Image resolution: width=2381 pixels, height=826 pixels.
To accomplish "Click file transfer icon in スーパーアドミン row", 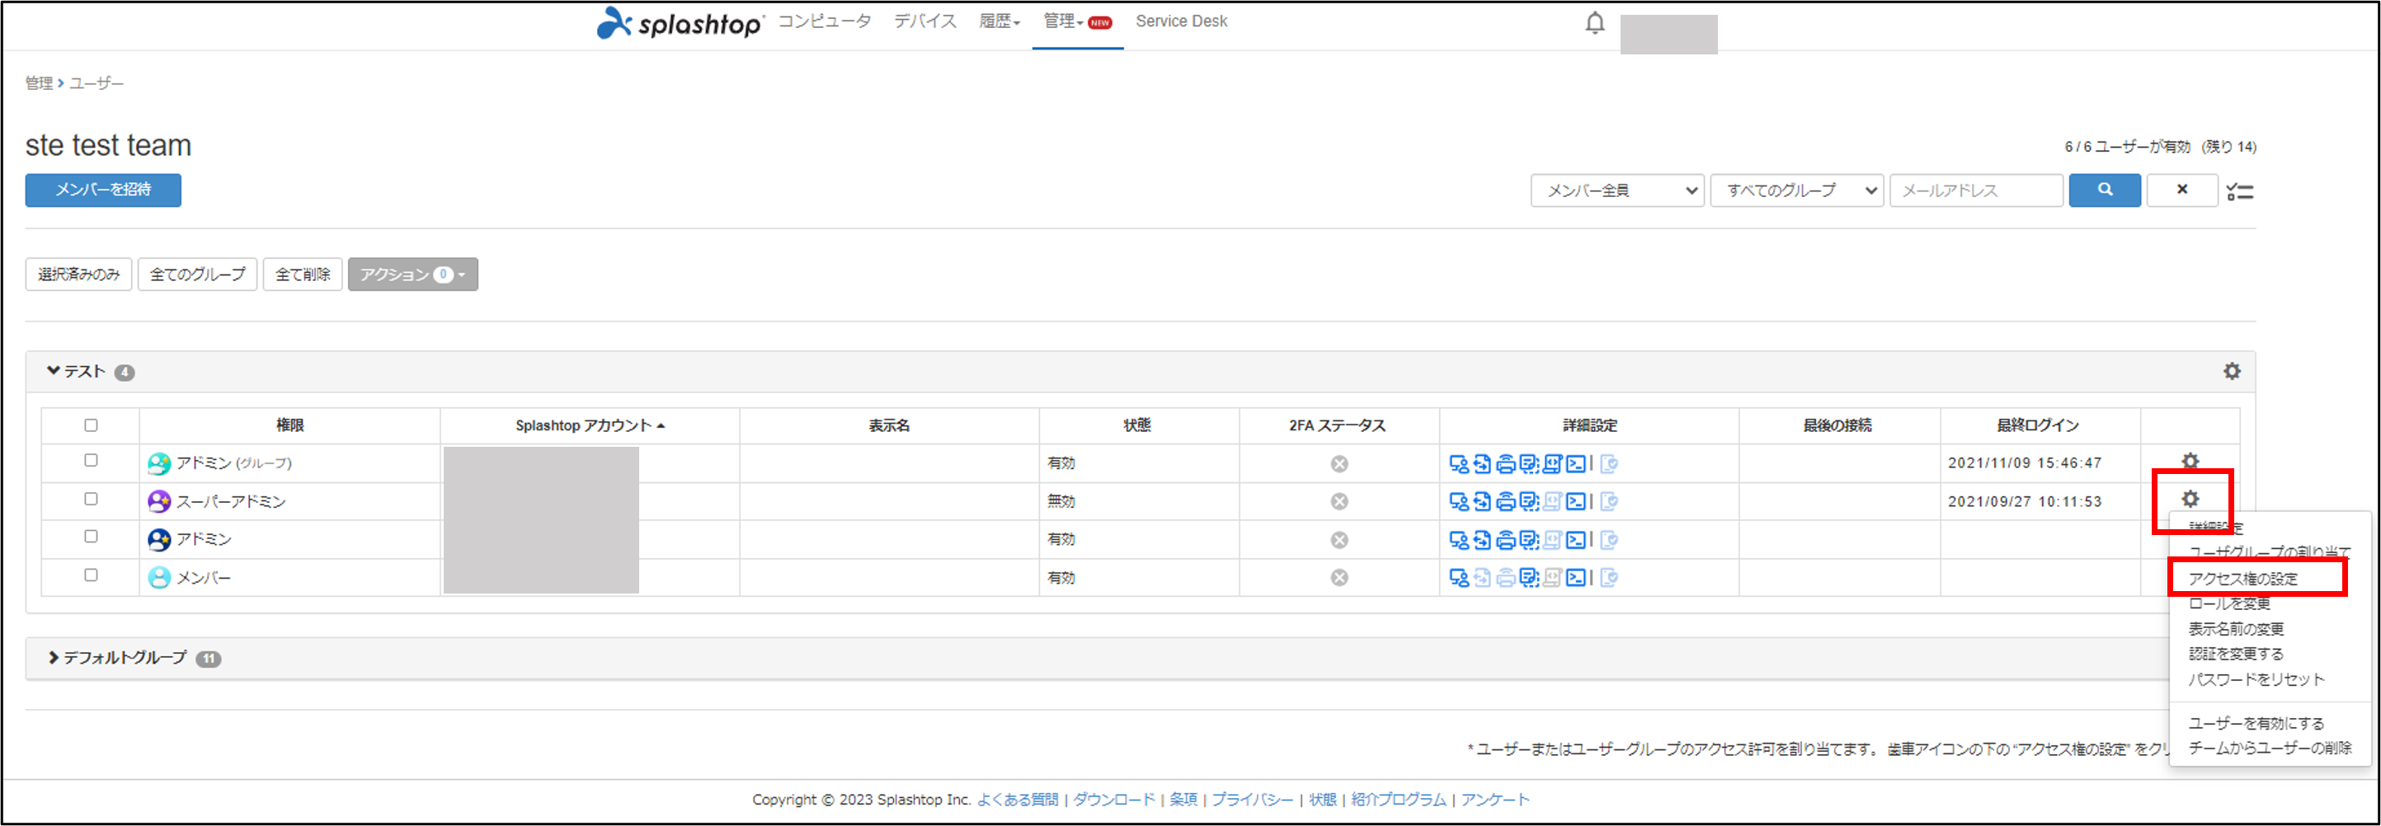I will [x=1482, y=502].
